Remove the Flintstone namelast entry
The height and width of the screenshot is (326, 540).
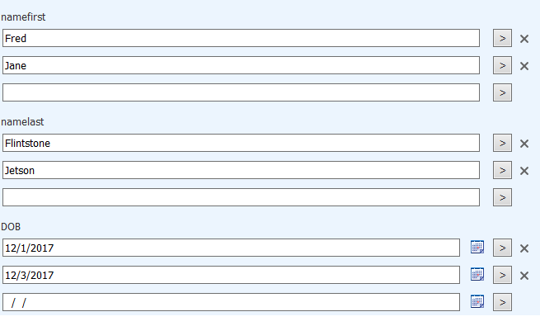click(524, 144)
